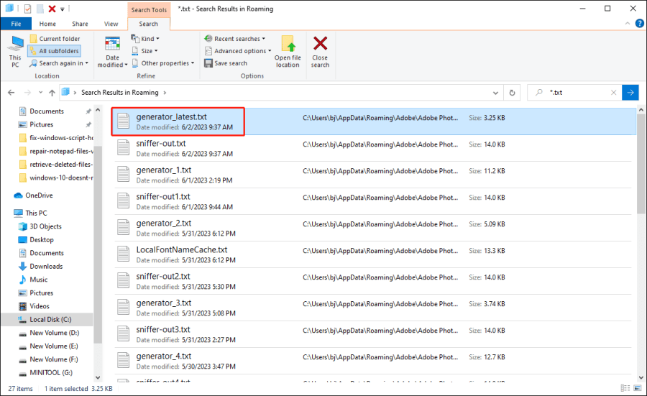Click the Search Tools contextual tab
Viewport: 647px width, 396px height.
pos(149,9)
